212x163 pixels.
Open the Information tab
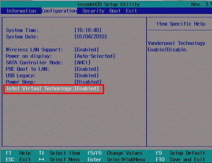click(21, 11)
